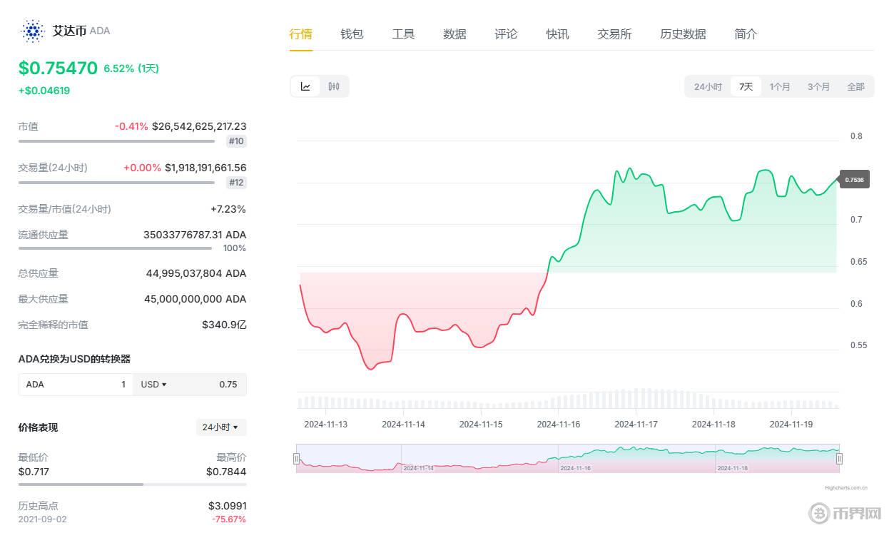The width and height of the screenshot is (889, 533).
Task: Click the #10 market cap rank badge
Action: click(236, 141)
